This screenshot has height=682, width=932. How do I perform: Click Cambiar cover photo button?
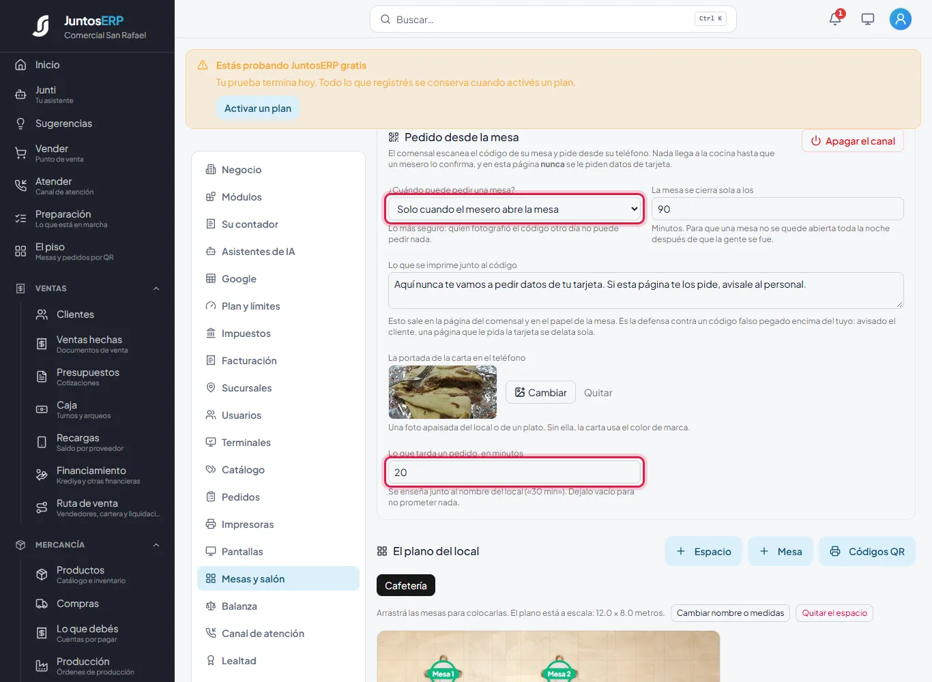pos(540,393)
